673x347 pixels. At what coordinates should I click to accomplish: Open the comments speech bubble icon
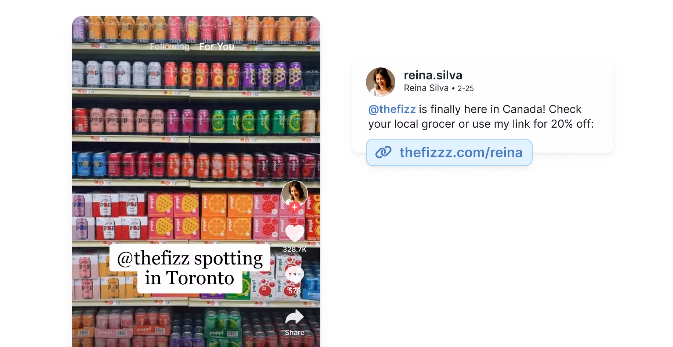tap(295, 274)
